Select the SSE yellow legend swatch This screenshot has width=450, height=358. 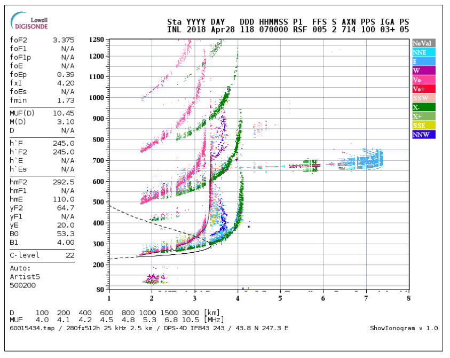pos(424,125)
